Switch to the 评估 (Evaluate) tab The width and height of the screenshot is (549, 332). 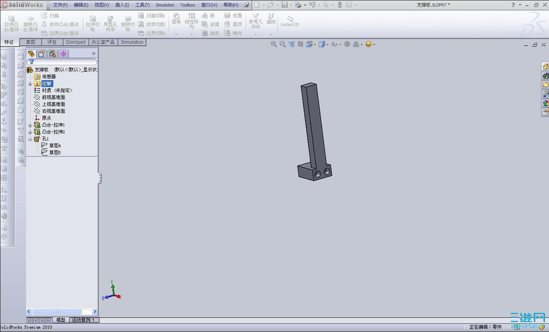pyautogui.click(x=52, y=42)
